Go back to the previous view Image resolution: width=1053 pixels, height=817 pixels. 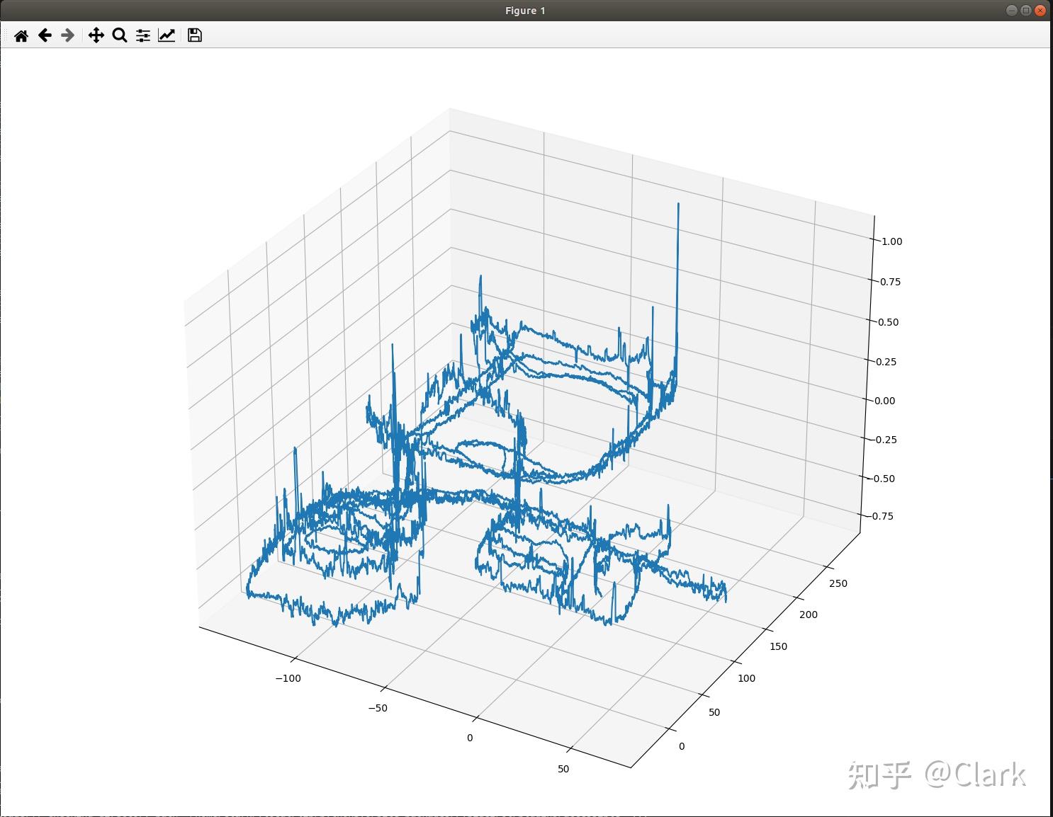coord(45,35)
